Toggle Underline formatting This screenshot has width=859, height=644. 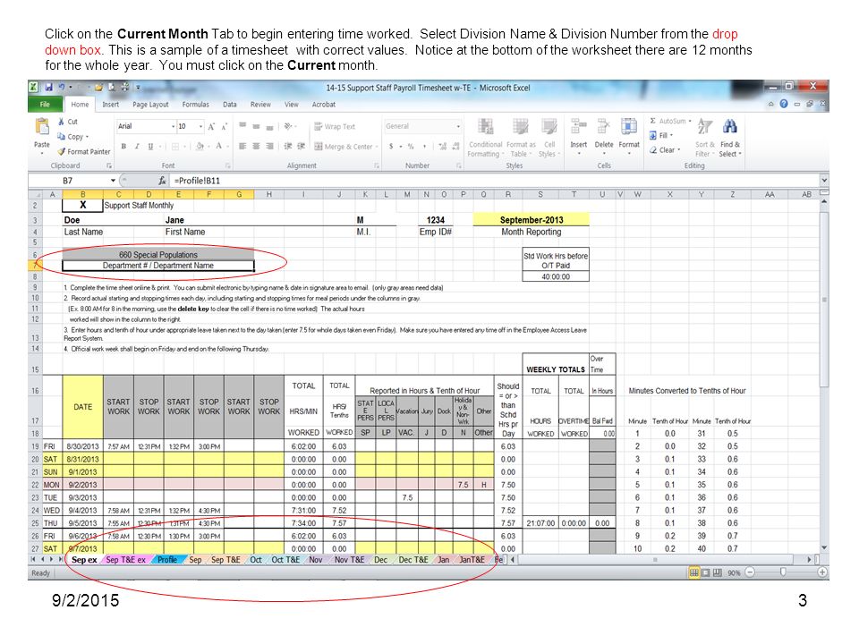point(150,146)
